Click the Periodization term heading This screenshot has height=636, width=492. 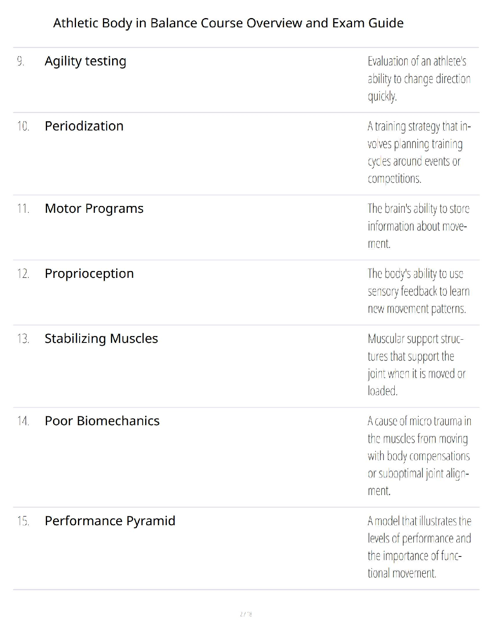pyautogui.click(x=84, y=126)
